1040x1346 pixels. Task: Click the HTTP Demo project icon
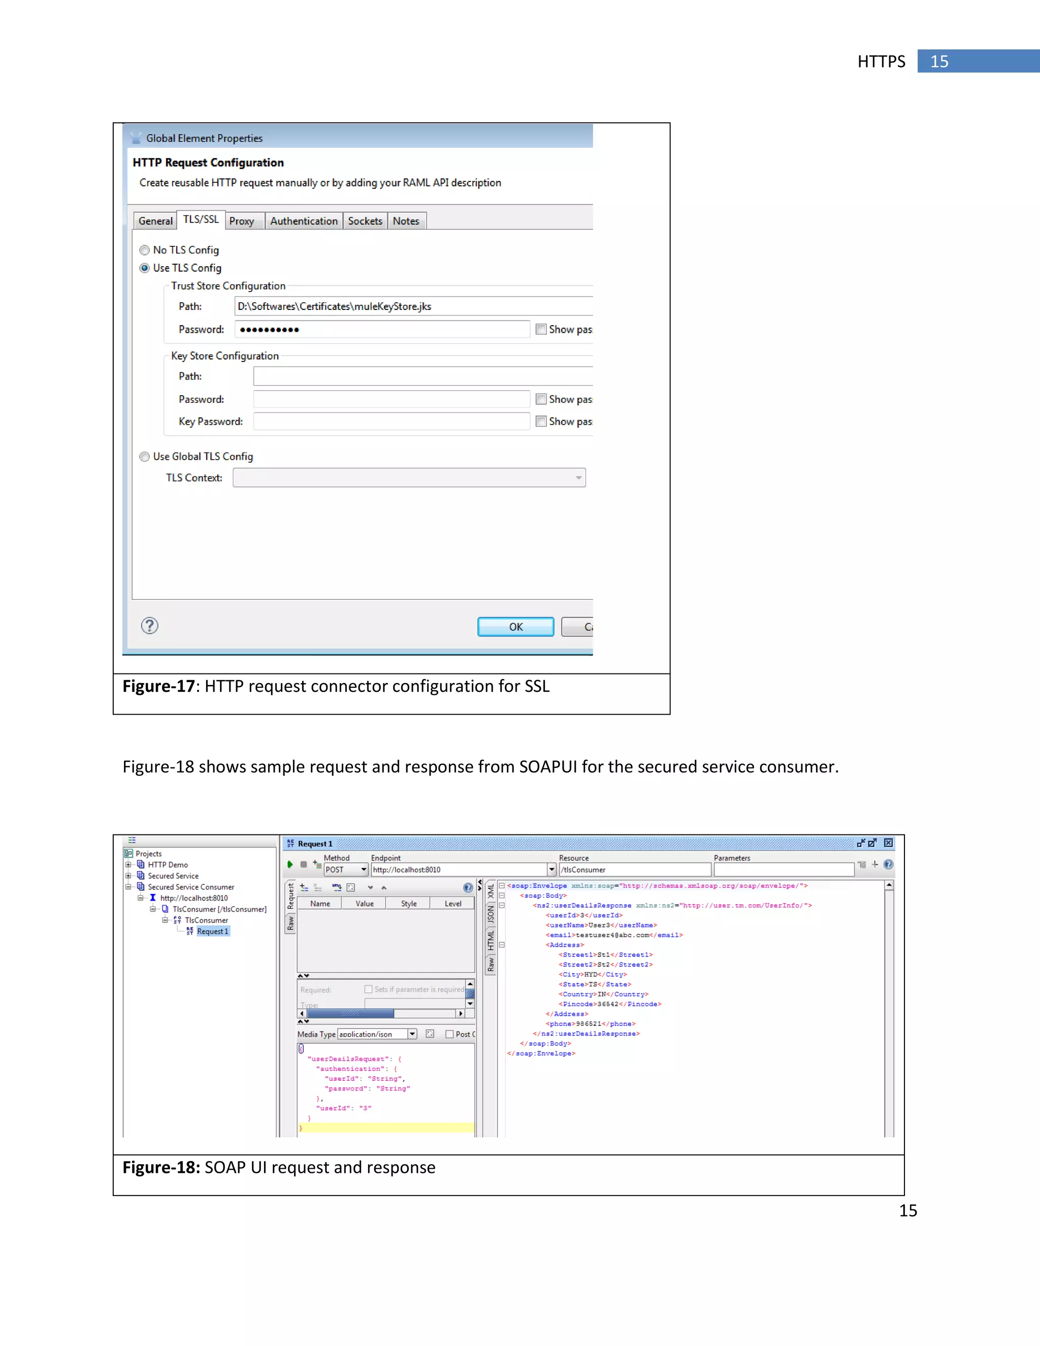141,864
